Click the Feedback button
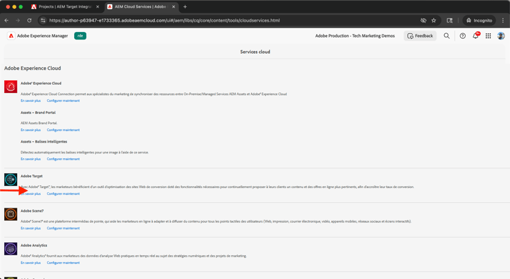 tap(420, 36)
